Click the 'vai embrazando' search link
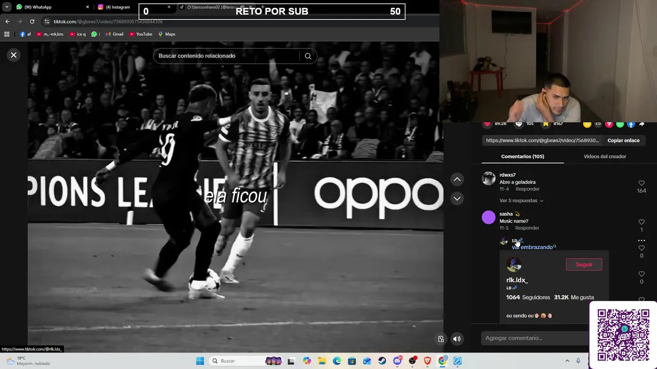This screenshot has width=657, height=369. [x=534, y=247]
